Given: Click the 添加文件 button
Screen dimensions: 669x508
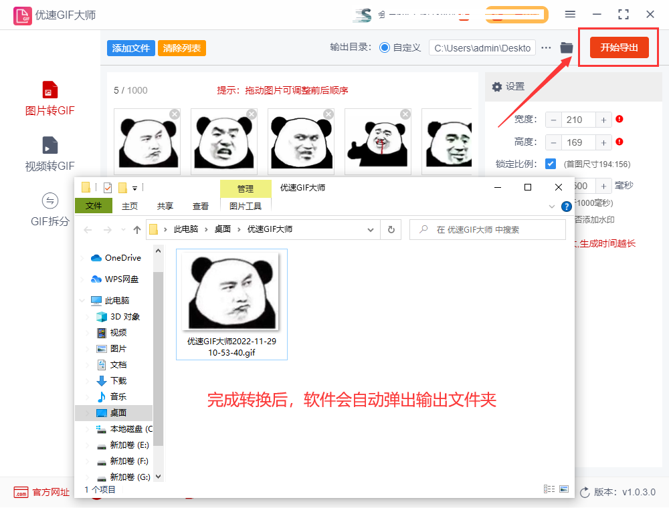Looking at the screenshot, I should tap(131, 48).
